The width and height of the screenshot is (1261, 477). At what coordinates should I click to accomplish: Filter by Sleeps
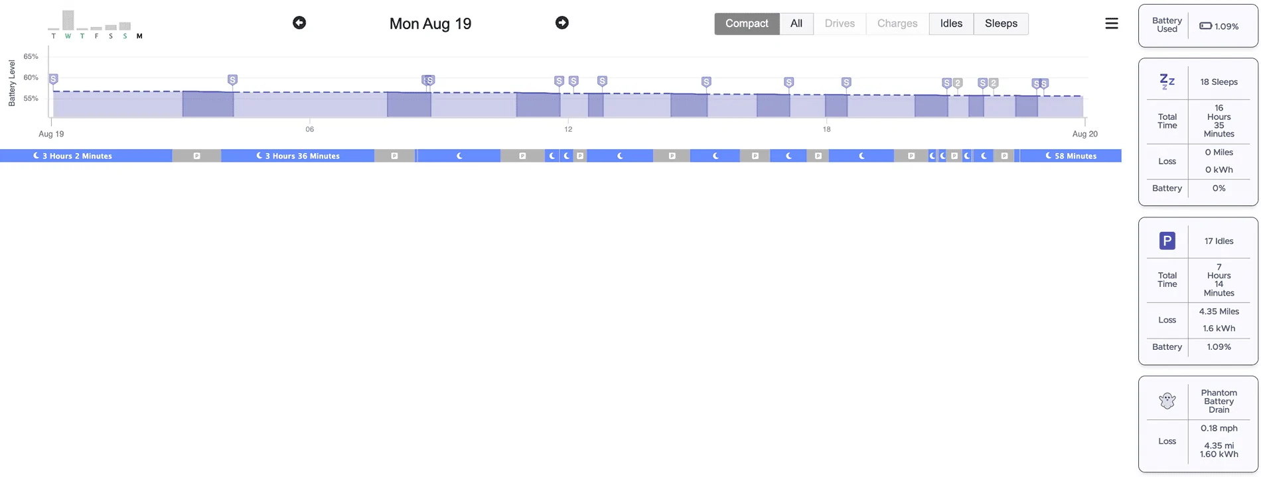(x=1001, y=24)
